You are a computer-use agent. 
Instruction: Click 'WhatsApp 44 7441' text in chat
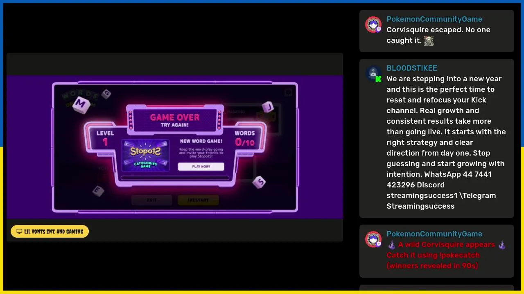coord(458,174)
